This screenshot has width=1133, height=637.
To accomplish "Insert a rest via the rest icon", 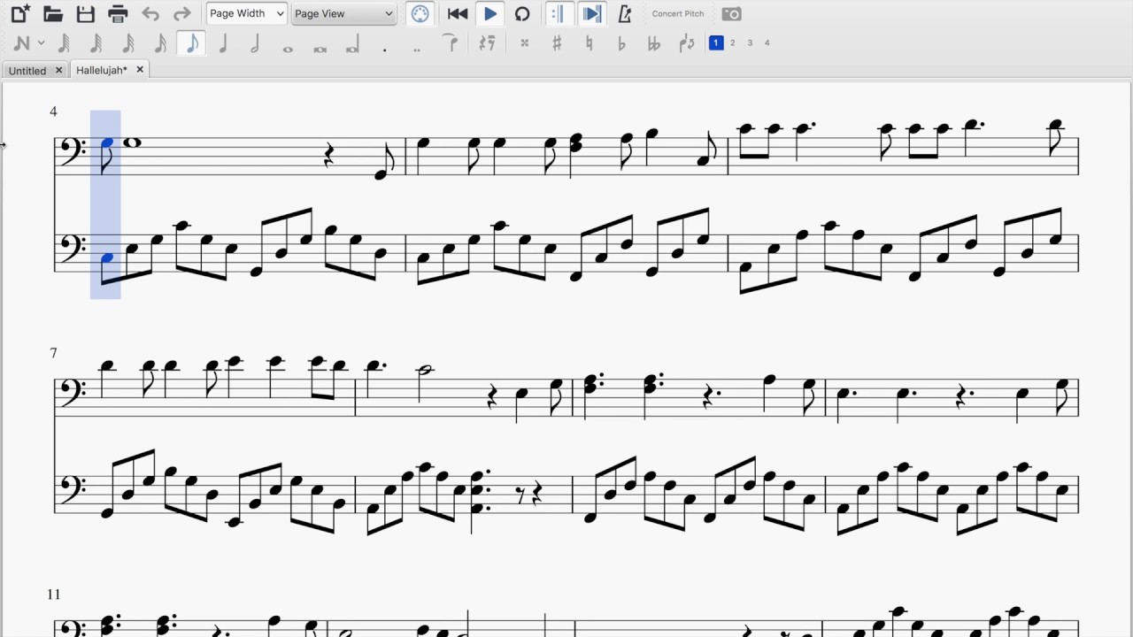I will (x=487, y=42).
